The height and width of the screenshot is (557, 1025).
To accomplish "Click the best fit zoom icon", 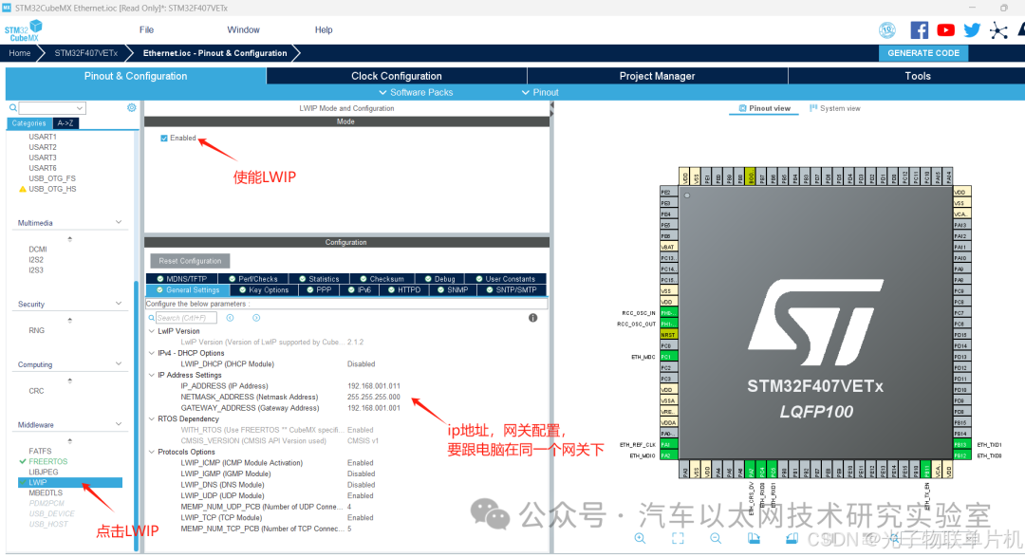I will click(679, 538).
